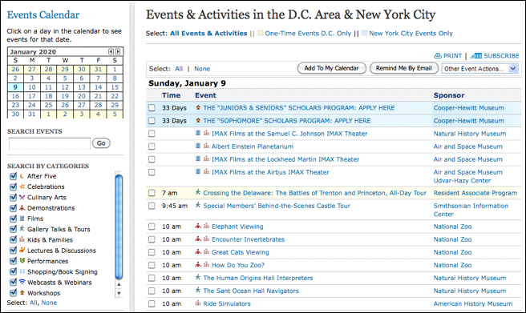
Task: Select January 15 in the calendar
Action: coord(115,87)
